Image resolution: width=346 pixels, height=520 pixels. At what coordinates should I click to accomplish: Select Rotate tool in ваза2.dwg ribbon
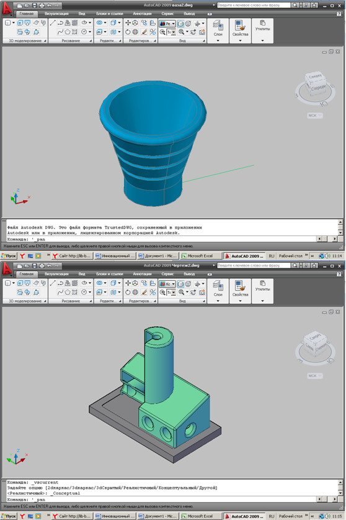coord(128,32)
